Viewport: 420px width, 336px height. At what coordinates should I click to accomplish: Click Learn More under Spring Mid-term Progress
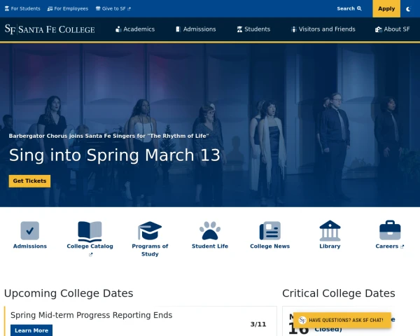(x=31, y=330)
